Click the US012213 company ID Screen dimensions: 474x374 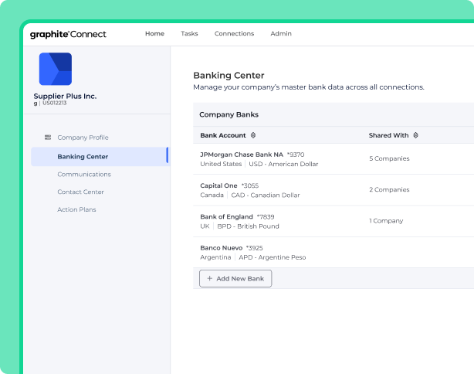(x=54, y=103)
